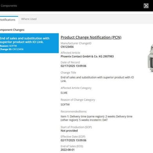Click the 'Manufacturer ChangeID' label
The height and width of the screenshot is (153, 153).
click(76, 43)
